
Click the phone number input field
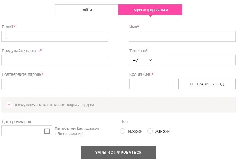pos(198,60)
